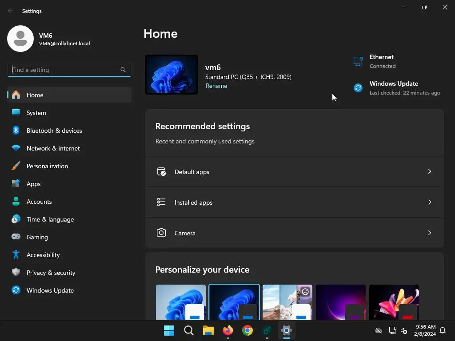Screen dimensions: 455x341
Task: Click the Personalization paintbrush icon
Action: point(16,166)
